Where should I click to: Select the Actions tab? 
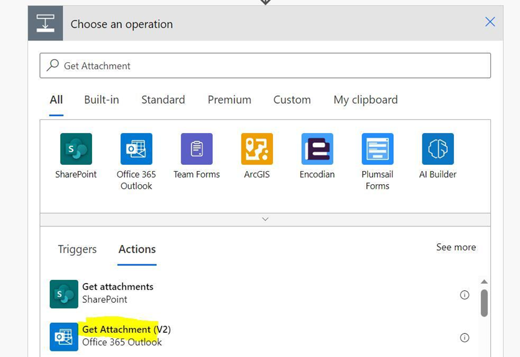pyautogui.click(x=137, y=249)
